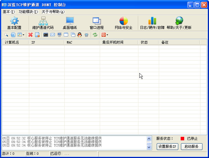Click the log panel scroll-down arrow

149,147
